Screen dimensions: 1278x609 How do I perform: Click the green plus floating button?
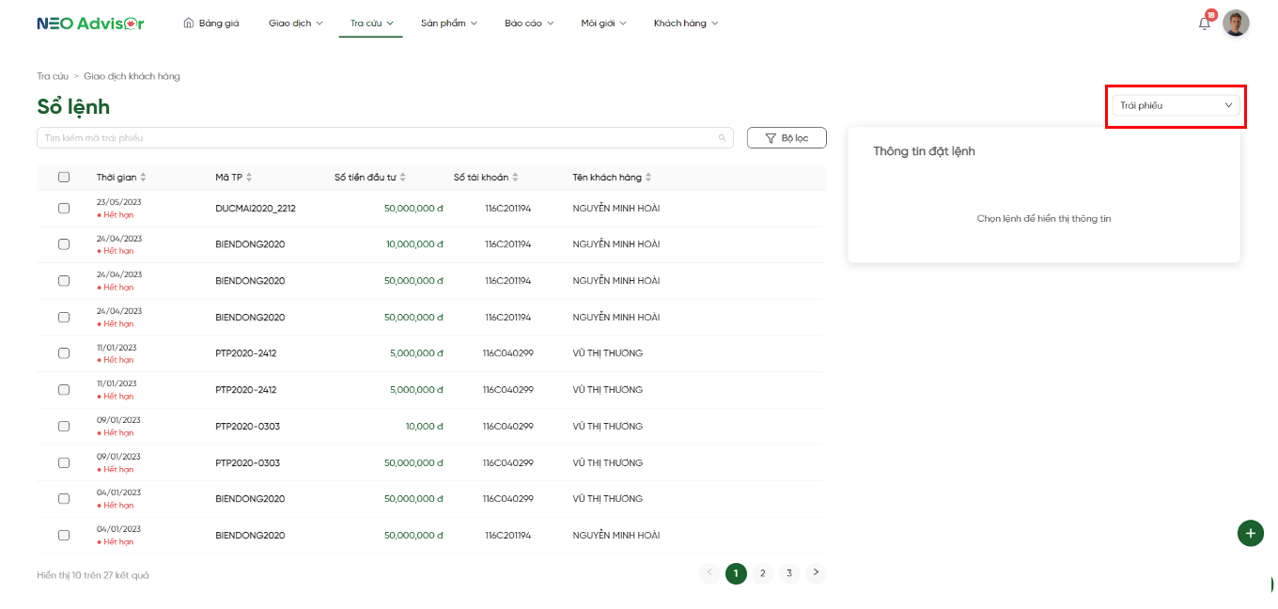click(1250, 533)
